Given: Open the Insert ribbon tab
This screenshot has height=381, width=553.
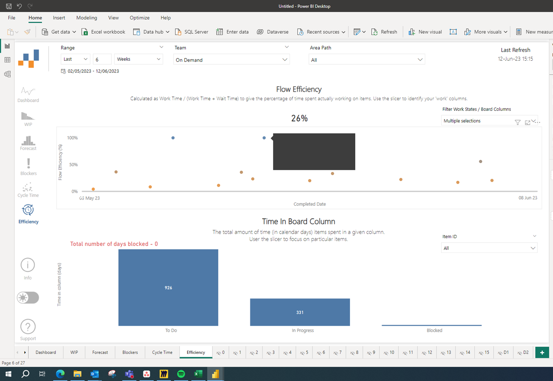Looking at the screenshot, I should pos(59,18).
